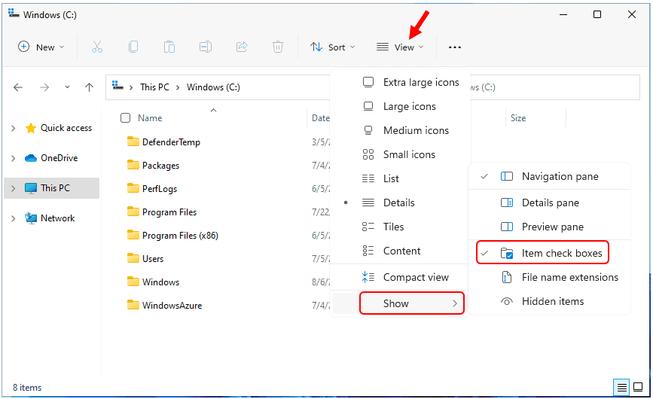Choose Large icons view

tap(400, 106)
